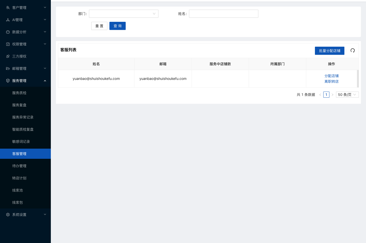Open 服务复盘 in the sidebar
The image size is (366, 243).
(x=25, y=105)
